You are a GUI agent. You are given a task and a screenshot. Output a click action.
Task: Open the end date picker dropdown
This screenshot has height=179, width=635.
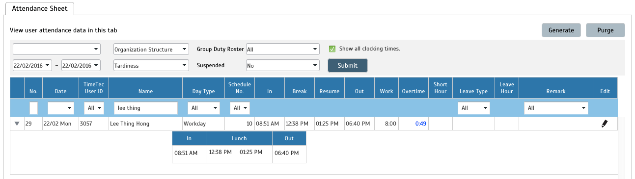pos(81,65)
